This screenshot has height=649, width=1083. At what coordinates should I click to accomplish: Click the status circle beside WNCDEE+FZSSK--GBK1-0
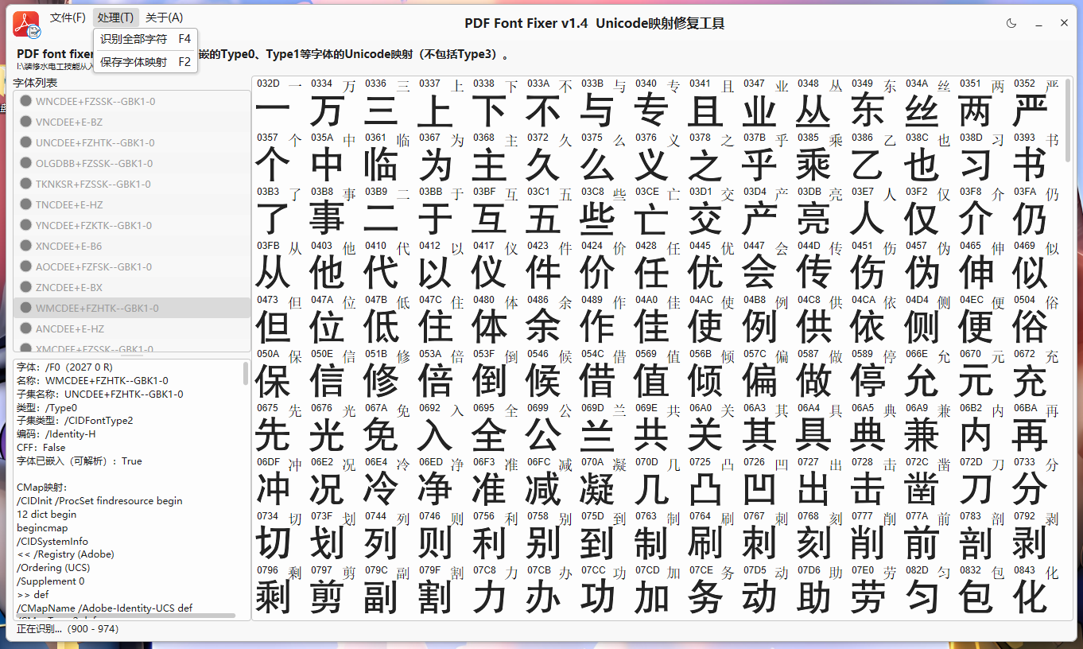click(25, 101)
